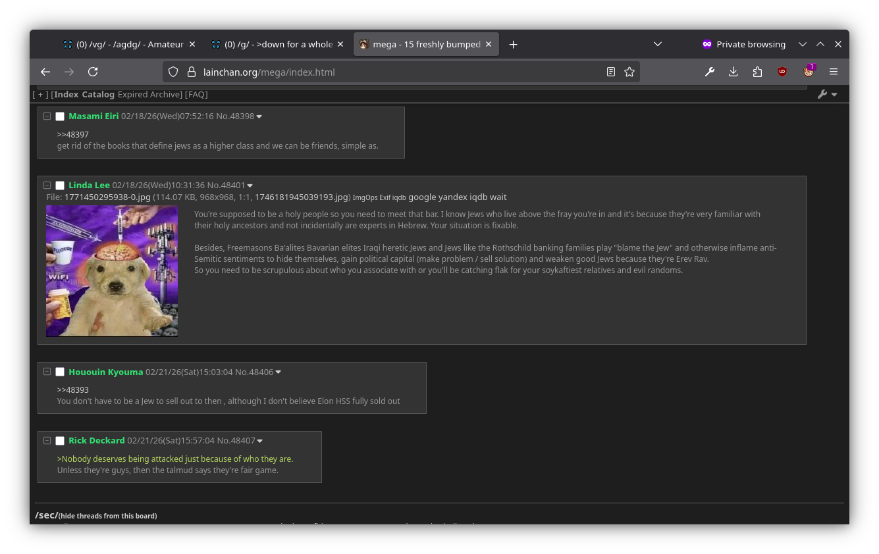Bookmark this page with the star icon
The image size is (879, 554).
click(629, 72)
